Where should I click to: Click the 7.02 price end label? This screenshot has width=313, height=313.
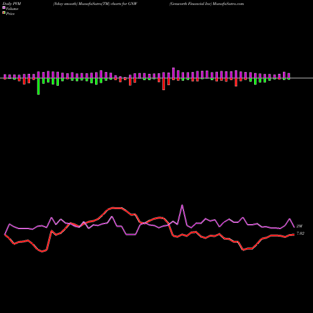[x=300, y=233]
